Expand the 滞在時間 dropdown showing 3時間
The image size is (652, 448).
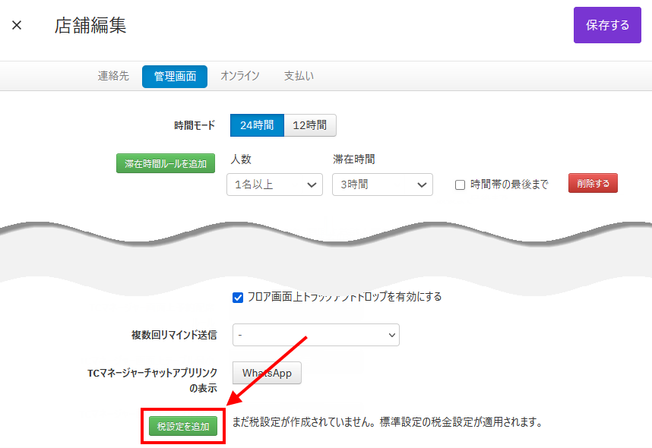[x=382, y=185]
